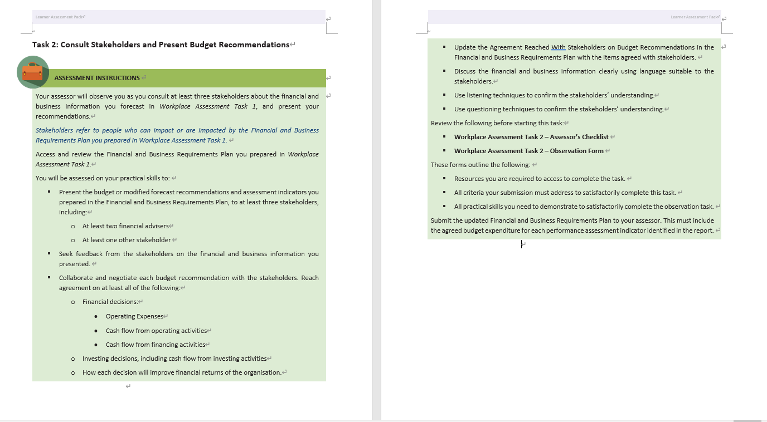Select the square bullet before "At least two financial advisers"
This screenshot has width=767, height=422.
click(72, 225)
